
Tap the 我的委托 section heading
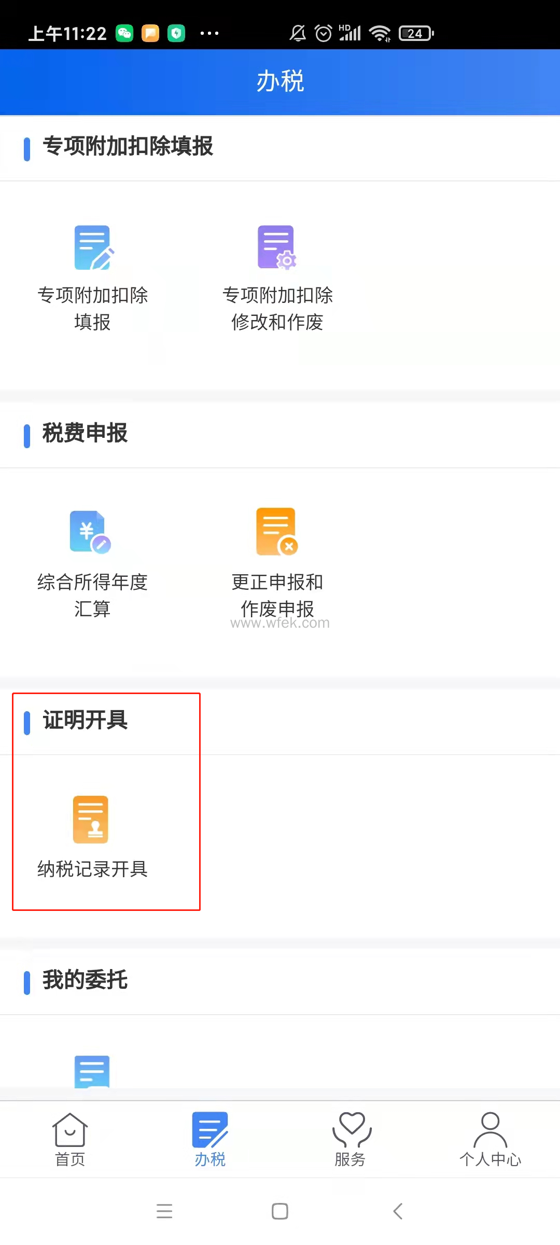point(85,980)
